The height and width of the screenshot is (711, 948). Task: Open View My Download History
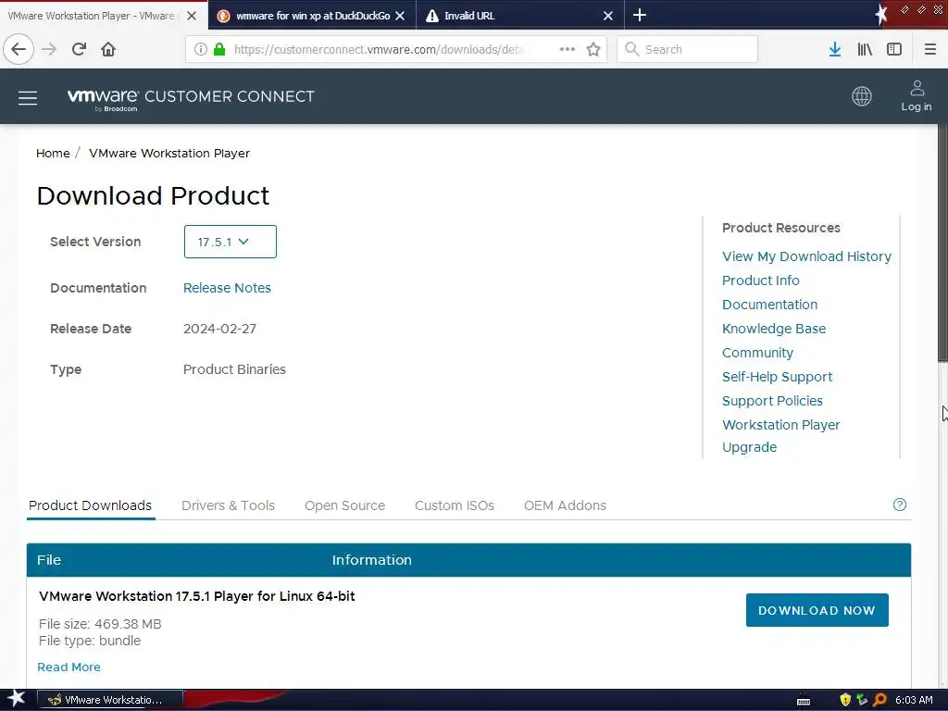[x=806, y=256]
